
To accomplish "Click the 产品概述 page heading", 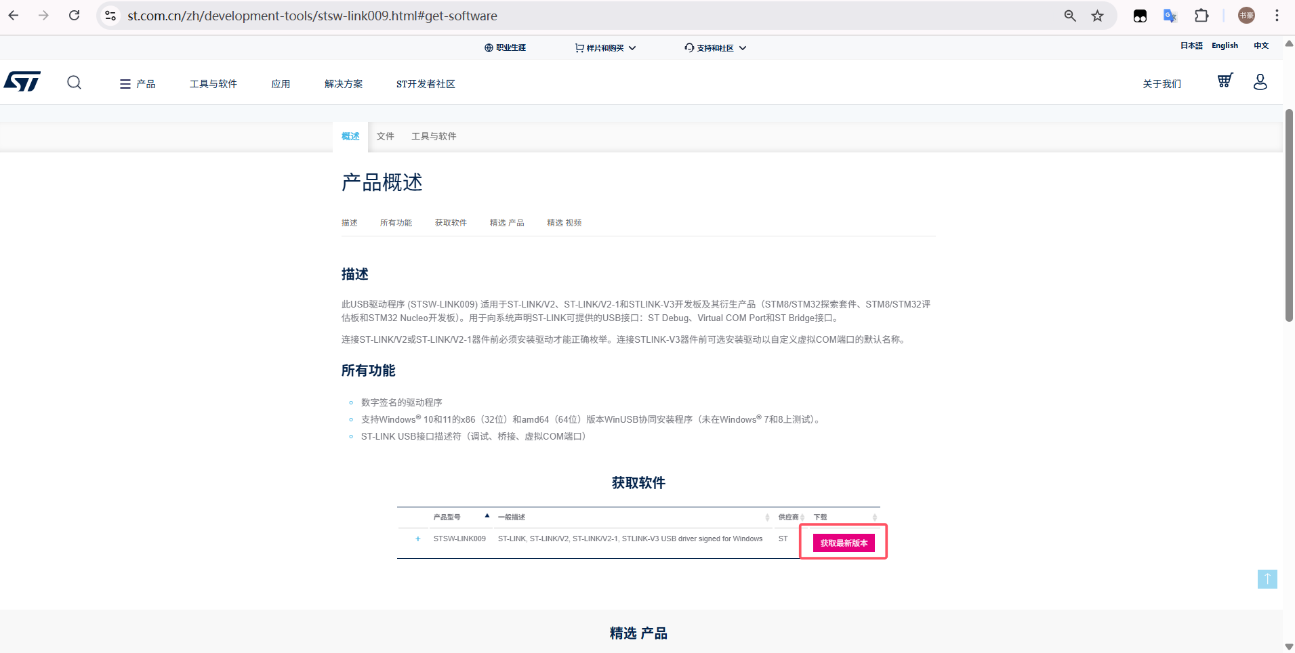I will pyautogui.click(x=382, y=182).
